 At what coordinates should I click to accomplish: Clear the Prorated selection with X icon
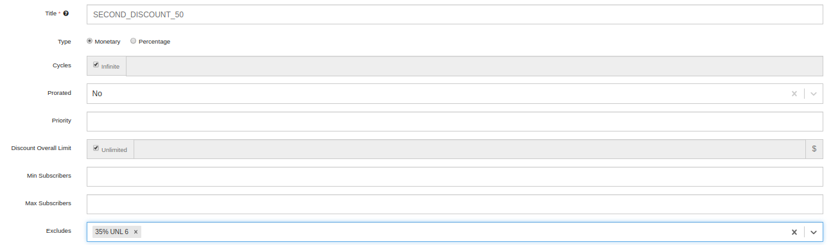794,94
